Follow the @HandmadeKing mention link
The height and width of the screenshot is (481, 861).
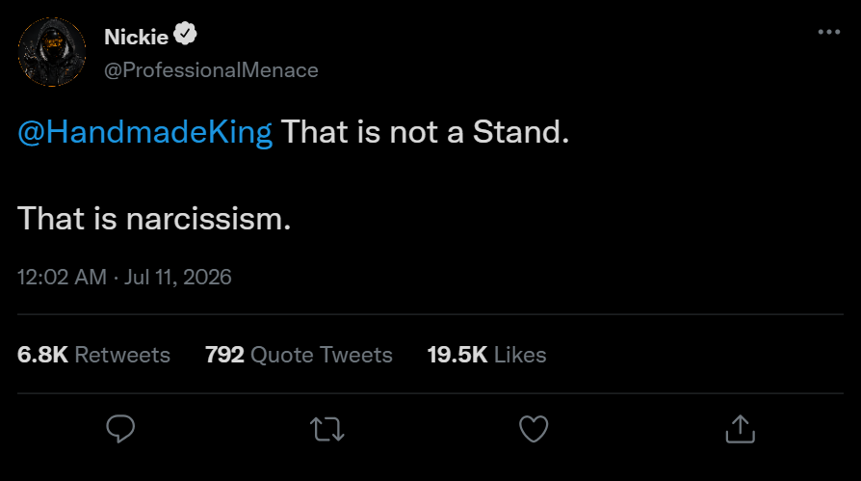[145, 132]
